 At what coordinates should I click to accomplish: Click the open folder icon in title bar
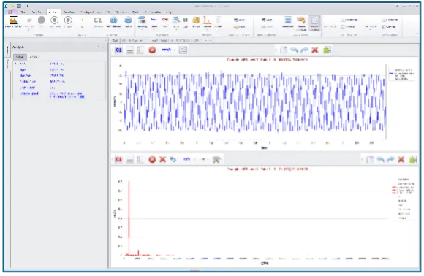point(12,6)
